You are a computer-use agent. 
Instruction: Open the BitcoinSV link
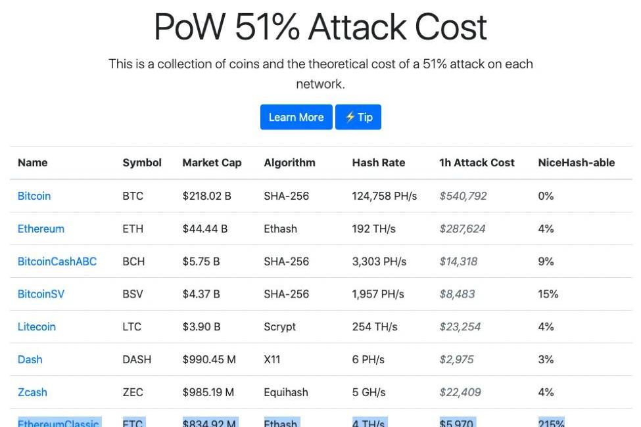click(x=41, y=294)
